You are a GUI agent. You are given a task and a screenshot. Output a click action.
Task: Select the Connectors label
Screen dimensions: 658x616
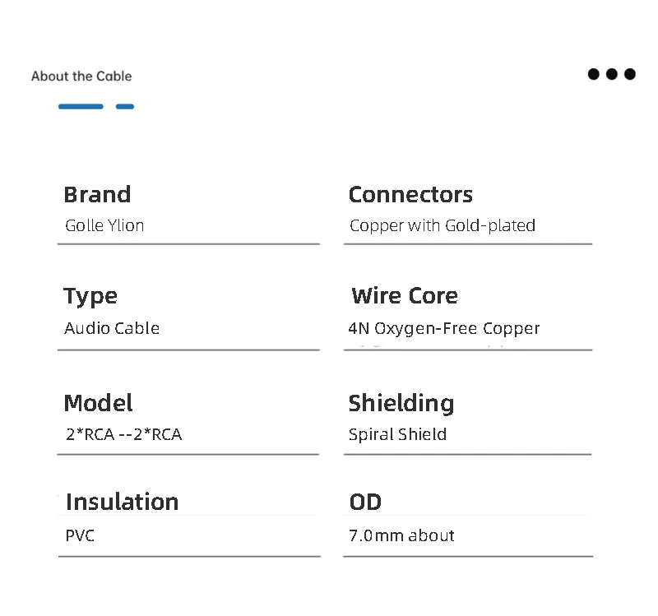pyautogui.click(x=410, y=195)
